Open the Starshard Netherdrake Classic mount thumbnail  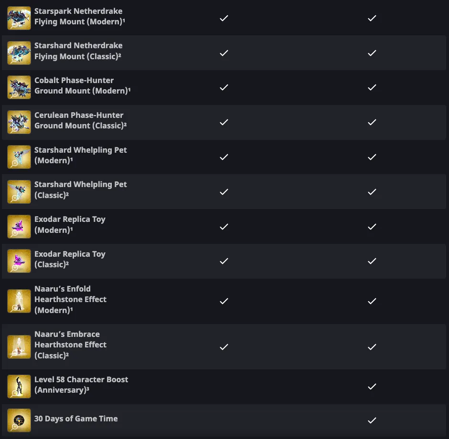(19, 53)
